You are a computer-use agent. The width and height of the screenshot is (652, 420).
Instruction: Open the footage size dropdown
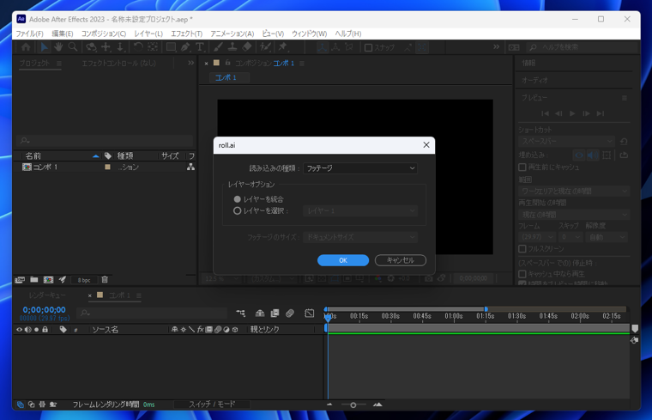[360, 237]
